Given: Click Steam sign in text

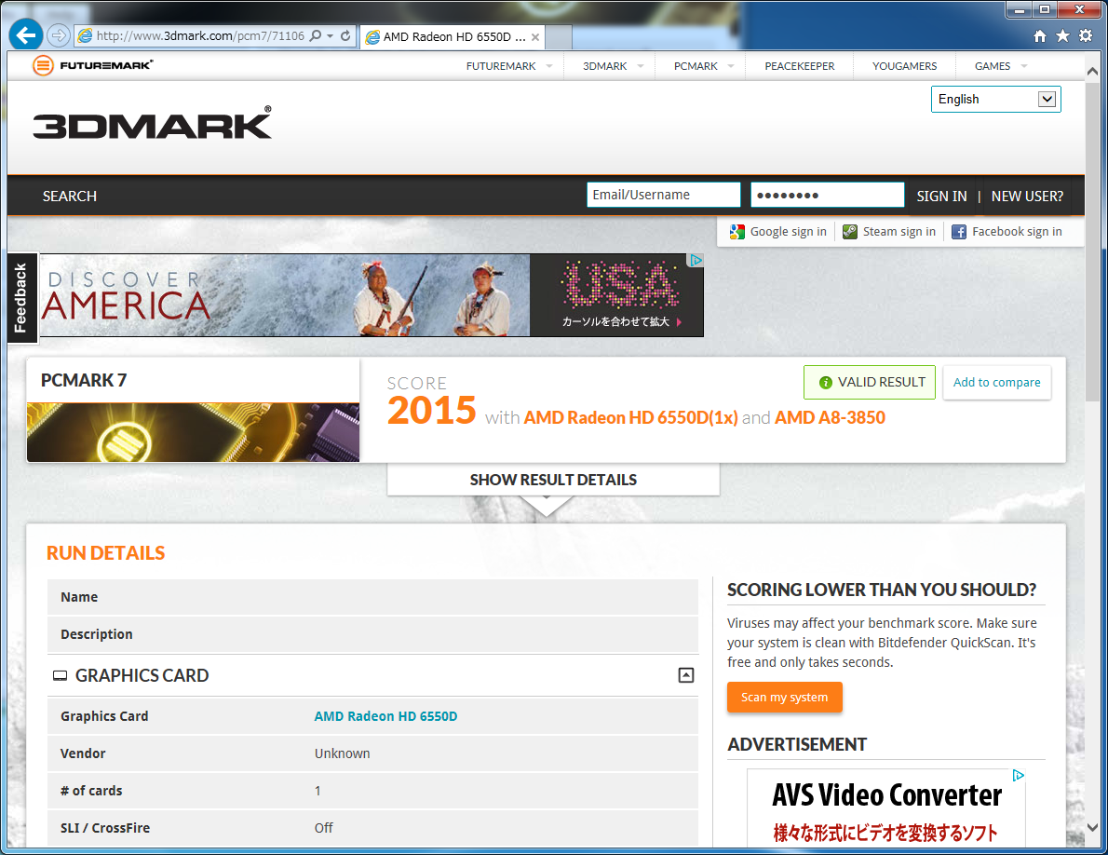Looking at the screenshot, I should 899,232.
